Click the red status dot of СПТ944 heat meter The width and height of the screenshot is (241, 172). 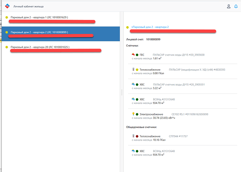click(x=137, y=136)
